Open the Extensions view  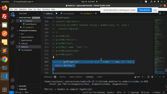pyautogui.click(x=13, y=43)
